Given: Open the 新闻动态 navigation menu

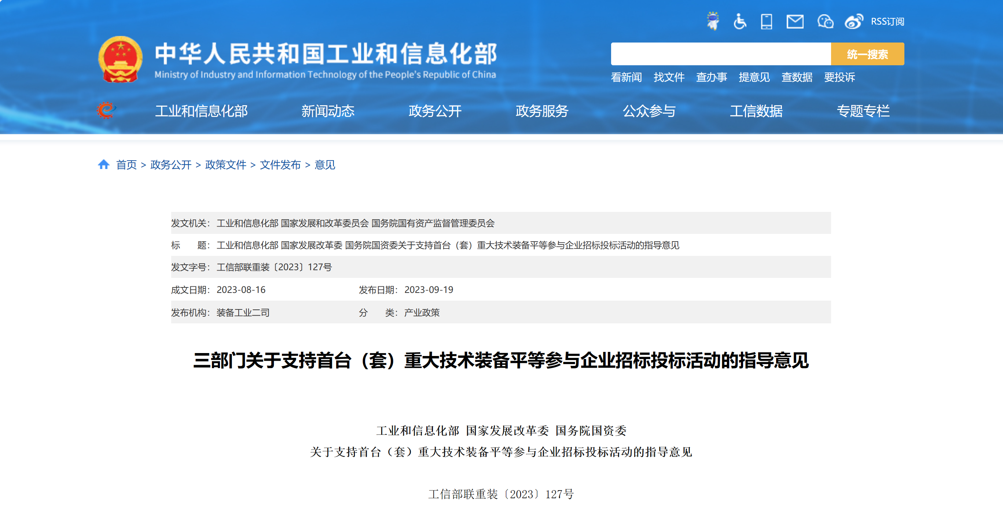Looking at the screenshot, I should (x=328, y=111).
